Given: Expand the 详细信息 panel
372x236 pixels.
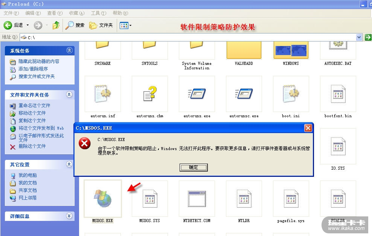Looking at the screenshot, I should click(69, 216).
